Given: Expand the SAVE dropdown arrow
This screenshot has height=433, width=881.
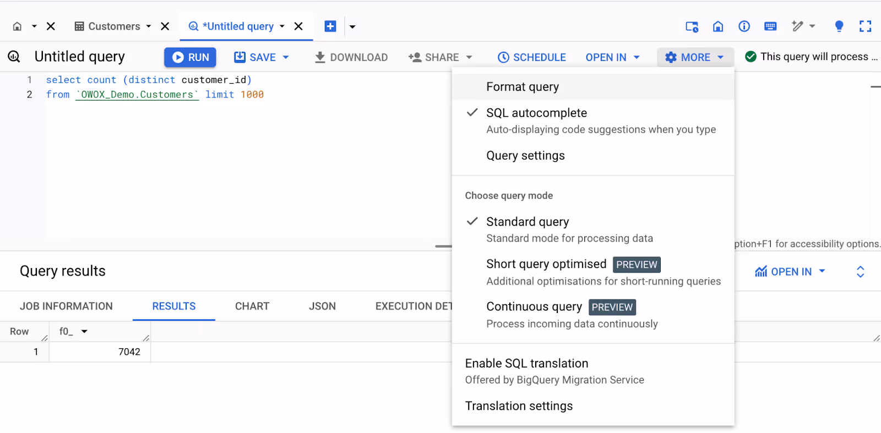Looking at the screenshot, I should click(286, 57).
